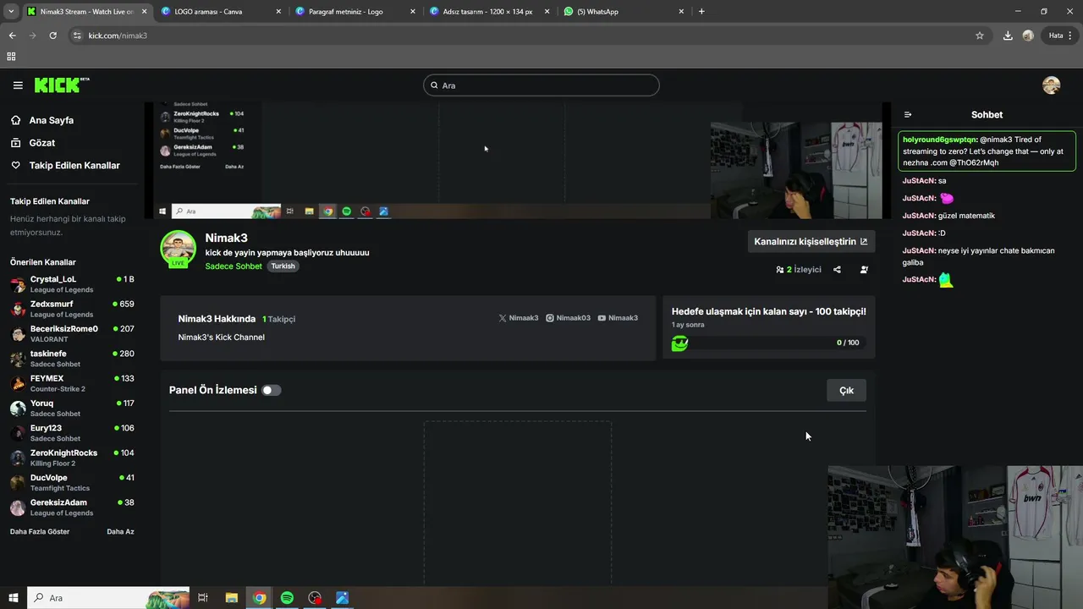Open the hamburger sidebar menu
Viewport: 1083px width, 609px height.
[x=18, y=85]
